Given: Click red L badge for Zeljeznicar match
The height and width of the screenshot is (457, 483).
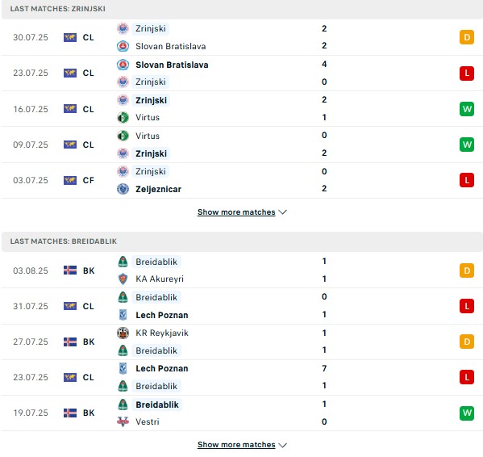Looking at the screenshot, I should coord(467,180).
